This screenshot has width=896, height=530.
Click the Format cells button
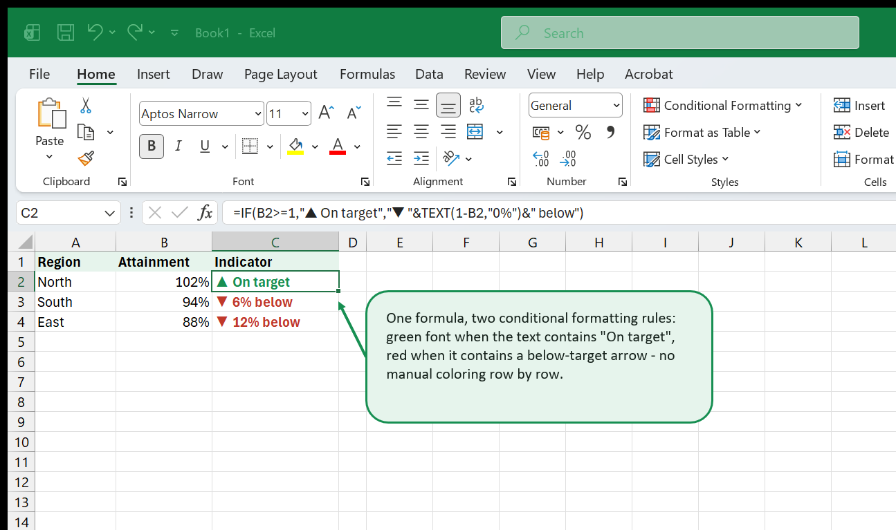point(863,159)
